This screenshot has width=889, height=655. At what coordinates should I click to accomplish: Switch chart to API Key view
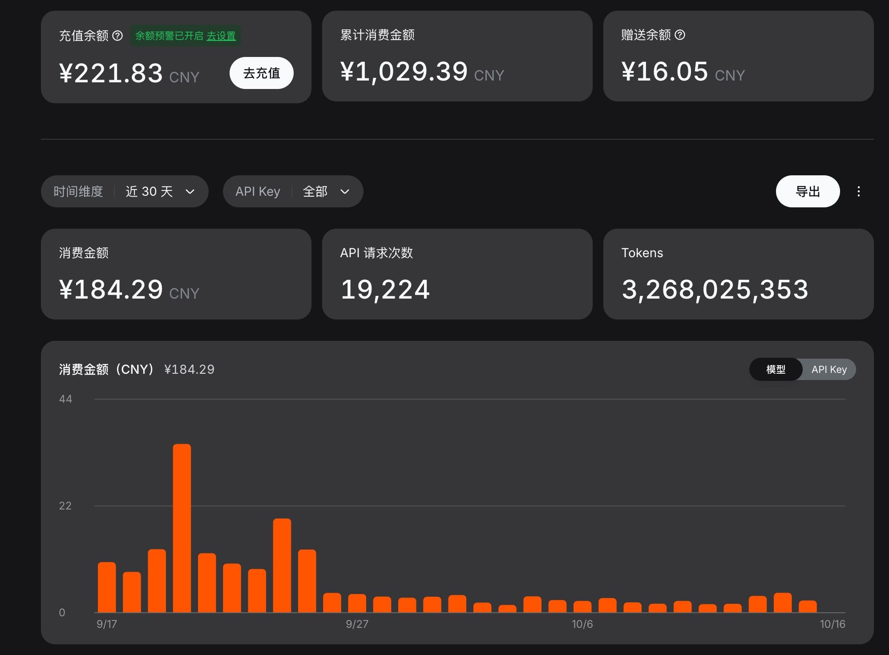click(x=829, y=369)
